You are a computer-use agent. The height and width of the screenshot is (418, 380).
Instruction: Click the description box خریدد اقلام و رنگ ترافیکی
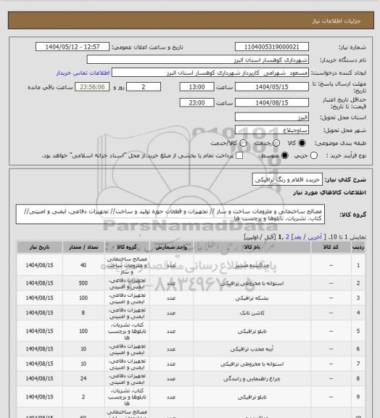point(287,179)
